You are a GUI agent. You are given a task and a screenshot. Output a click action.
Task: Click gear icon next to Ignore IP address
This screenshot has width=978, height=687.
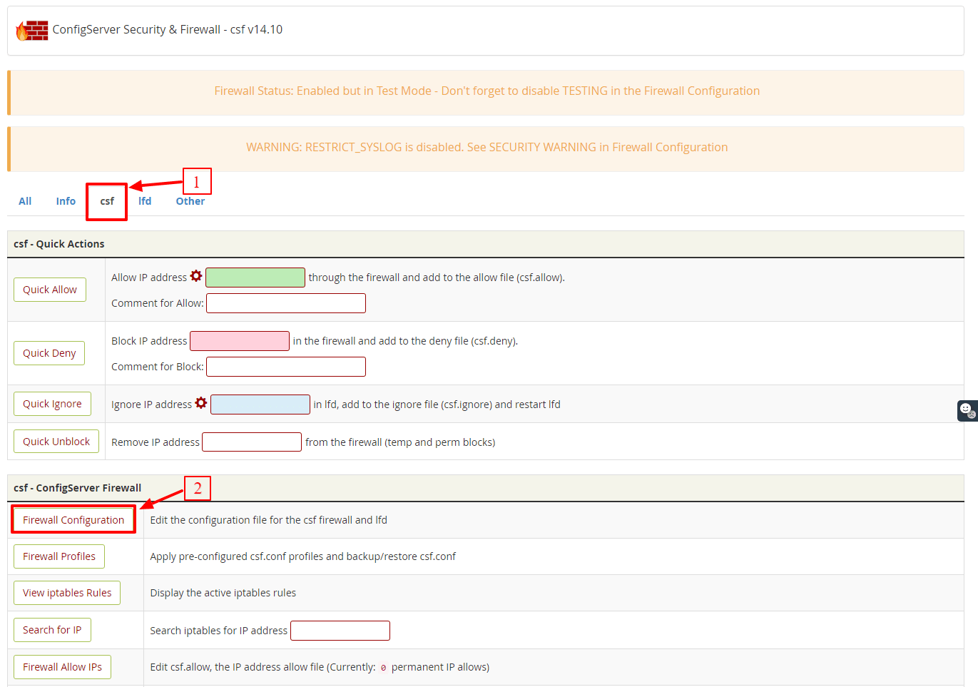[201, 403]
